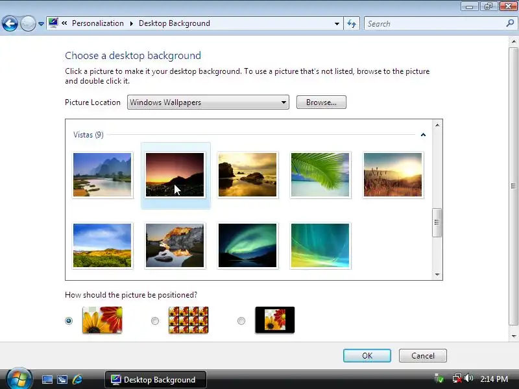The image size is (519, 389).
Task: Select the Vista teal swirl wallpaper
Action: [x=320, y=246]
